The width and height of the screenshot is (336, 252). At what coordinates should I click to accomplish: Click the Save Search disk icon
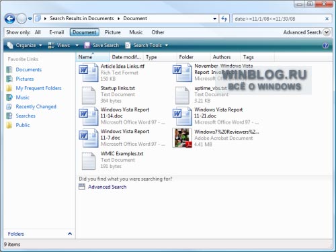[87, 45]
